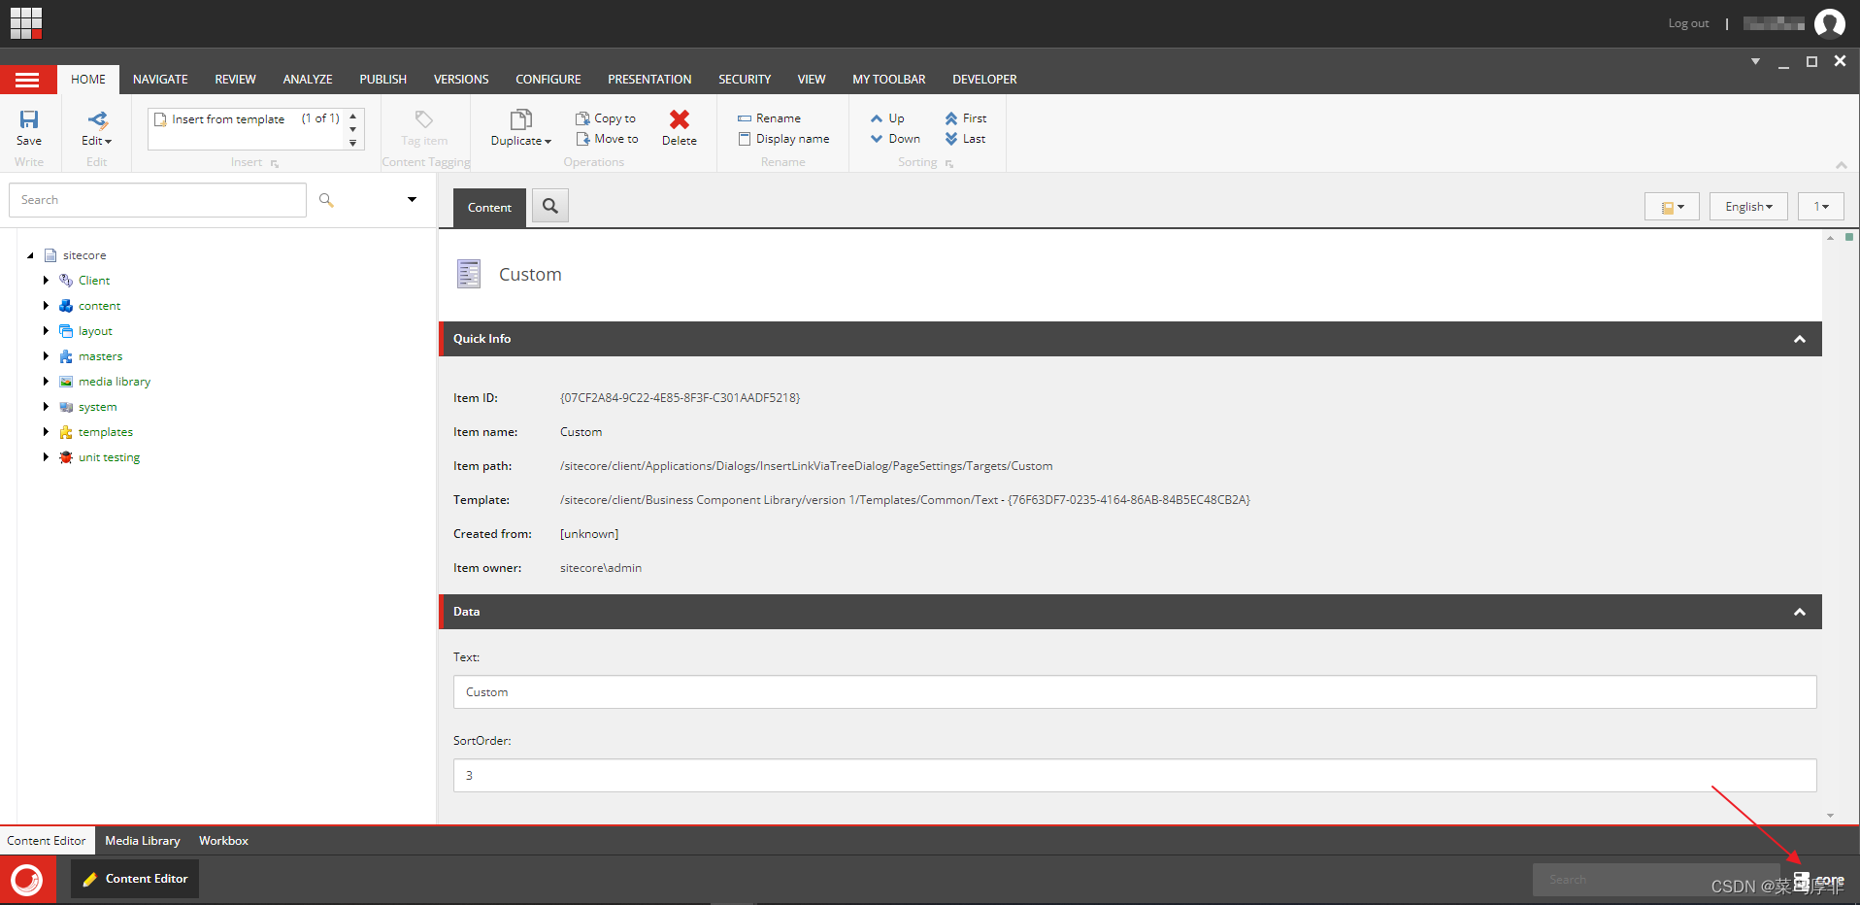Viewport: 1860px width, 905px height.
Task: Collapse the sitecore root node
Action: [x=30, y=255]
